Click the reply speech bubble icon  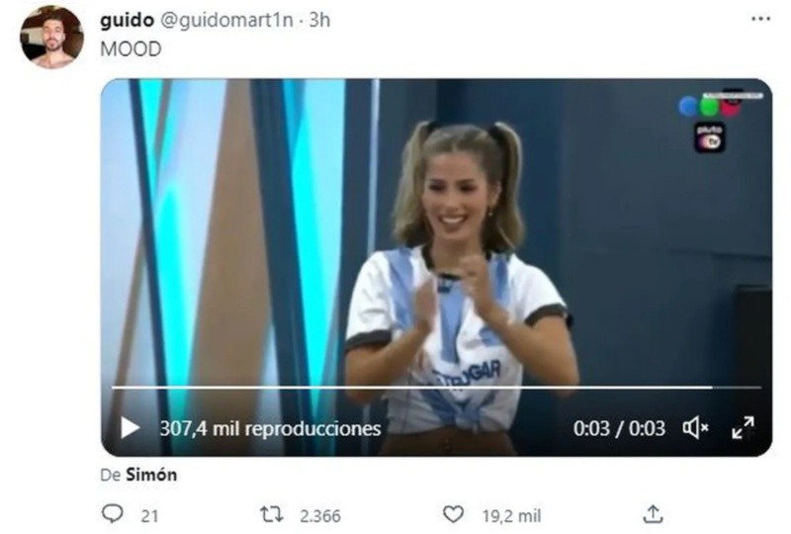[112, 514]
